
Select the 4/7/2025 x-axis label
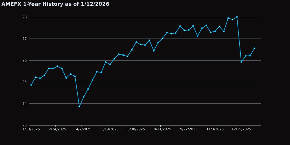point(84,129)
